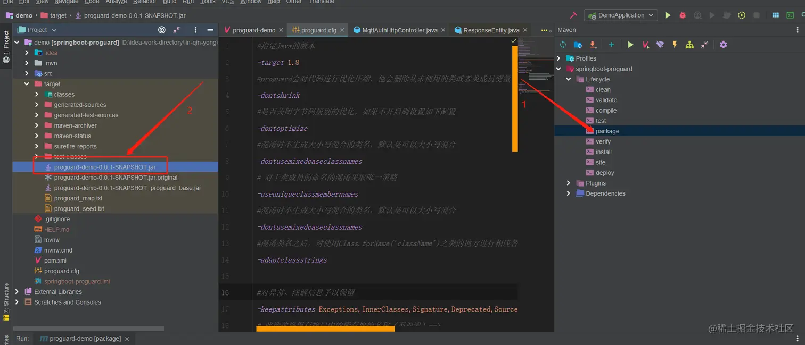805x345 pixels.
Task: Select the deploy lifecycle goal
Action: click(605, 173)
